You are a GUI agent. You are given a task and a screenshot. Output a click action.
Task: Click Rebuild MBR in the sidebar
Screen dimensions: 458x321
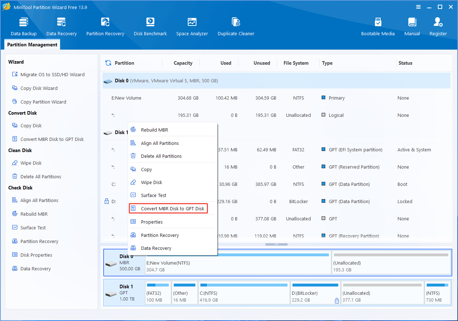coord(30,214)
